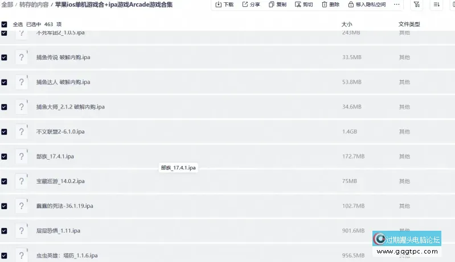The width and height of the screenshot is (455, 262).
Task: Go to 转存的内容 in the breadcrumb
Action: click(34, 5)
